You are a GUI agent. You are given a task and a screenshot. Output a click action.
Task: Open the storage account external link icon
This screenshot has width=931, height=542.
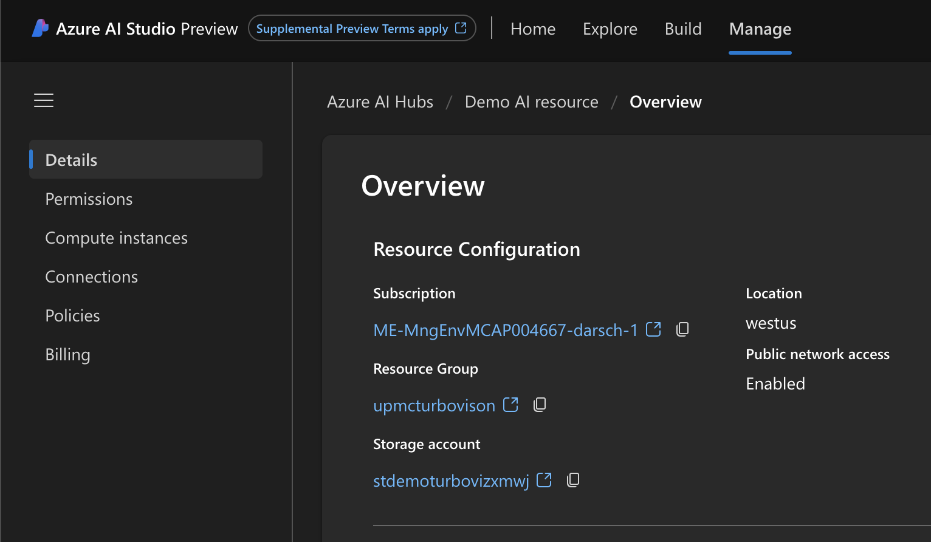click(544, 480)
